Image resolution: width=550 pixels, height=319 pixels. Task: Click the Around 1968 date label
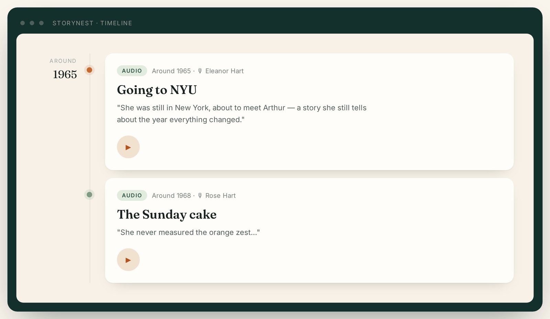[x=171, y=196]
